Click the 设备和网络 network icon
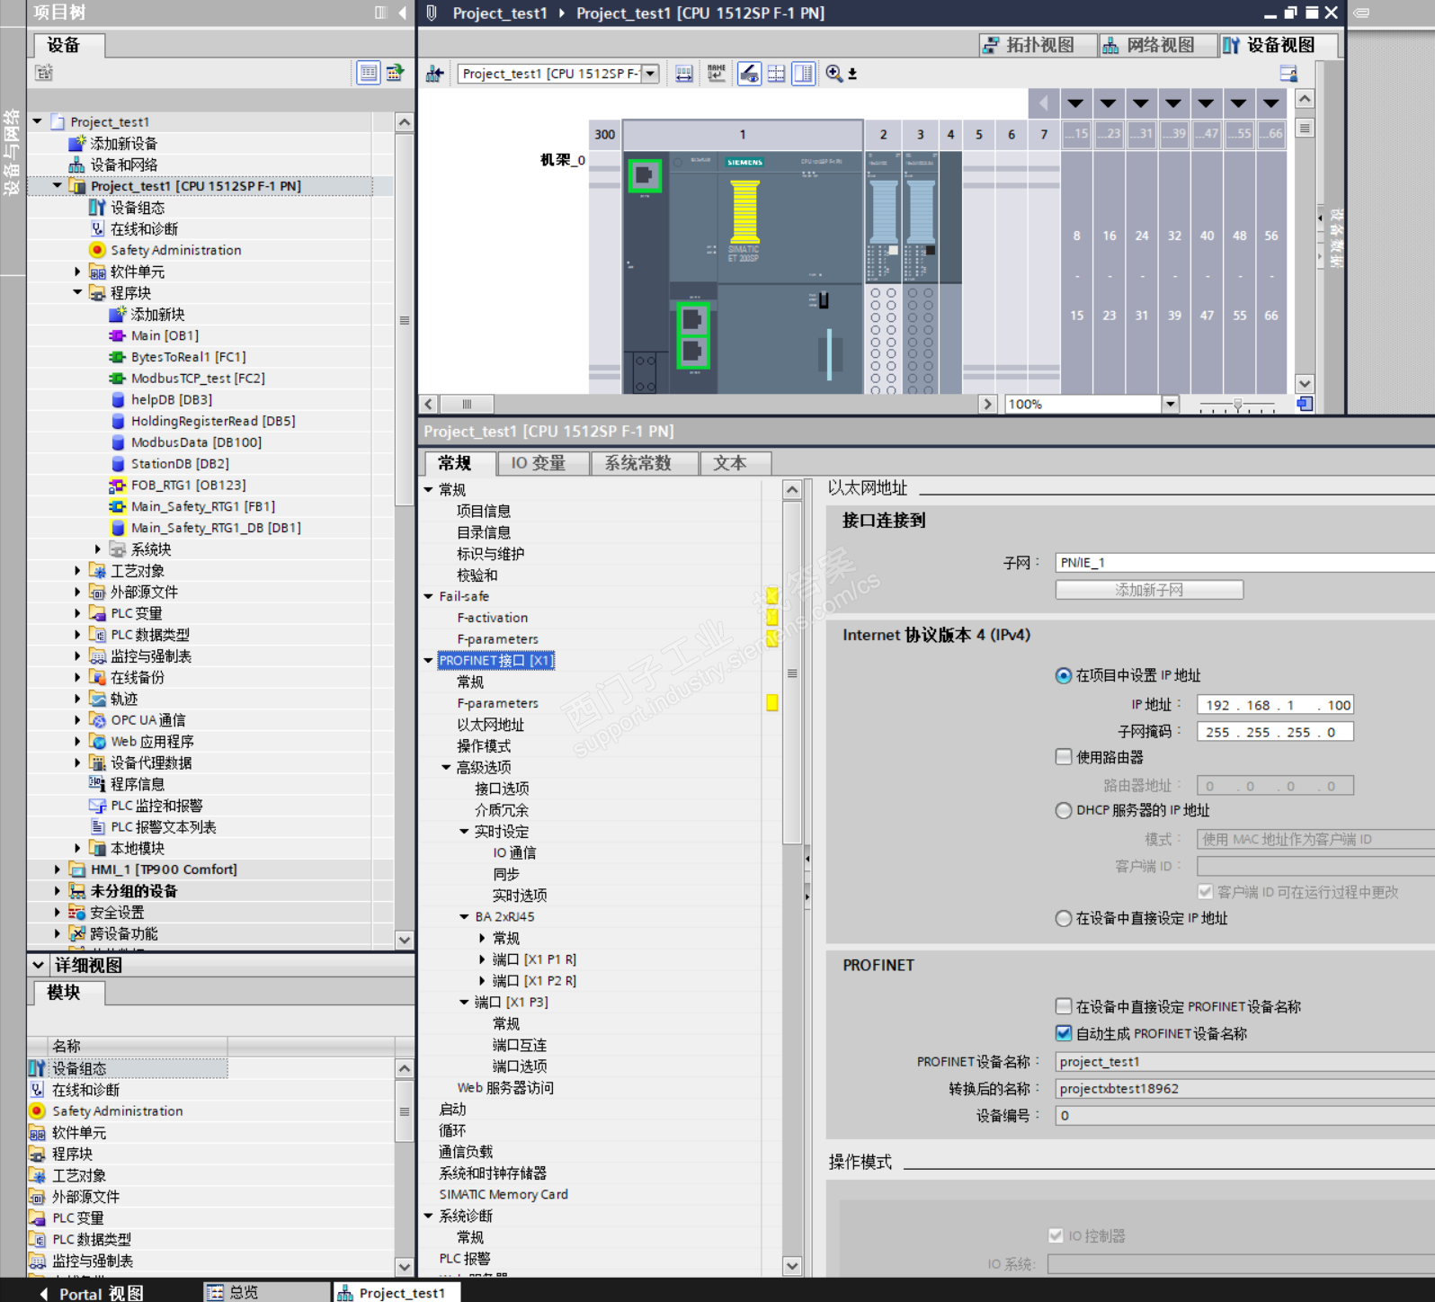The height and width of the screenshot is (1302, 1435). (77, 165)
